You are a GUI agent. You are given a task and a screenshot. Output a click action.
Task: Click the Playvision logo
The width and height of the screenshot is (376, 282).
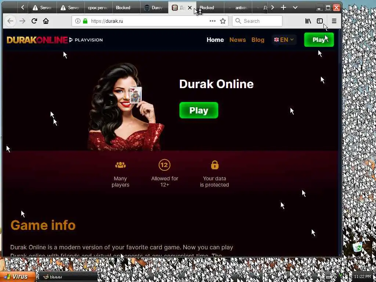click(86, 40)
